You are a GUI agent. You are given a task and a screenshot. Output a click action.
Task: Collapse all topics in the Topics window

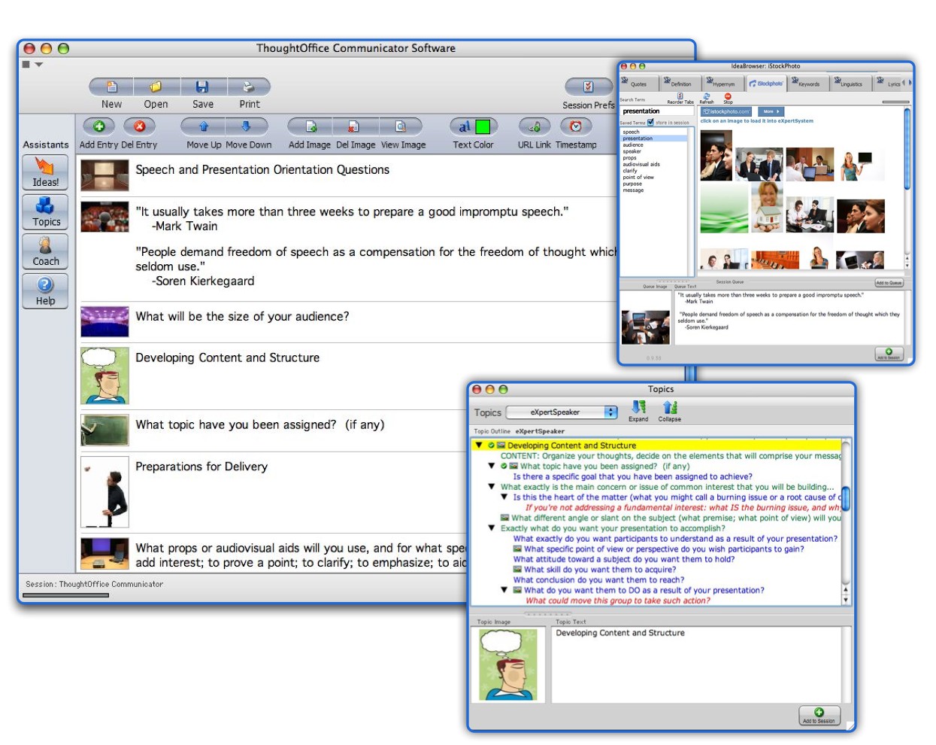tap(669, 411)
